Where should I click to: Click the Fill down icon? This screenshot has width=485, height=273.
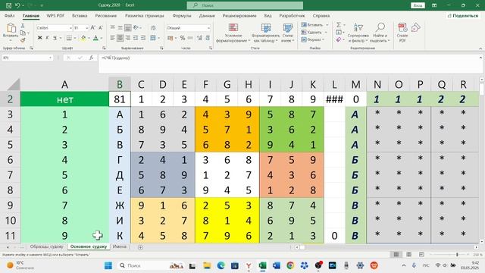339,32
